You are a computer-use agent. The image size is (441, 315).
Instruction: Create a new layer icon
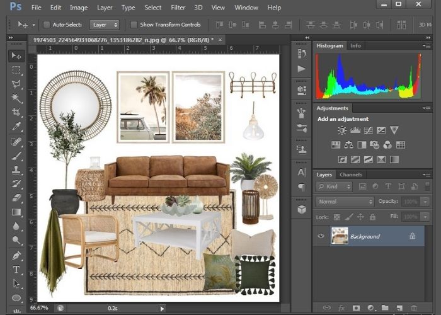tap(399, 307)
